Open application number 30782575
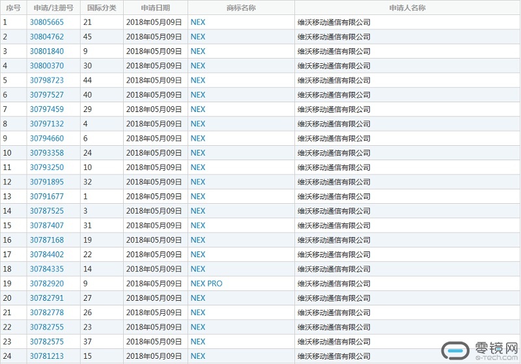The image size is (521, 364). 46,342
